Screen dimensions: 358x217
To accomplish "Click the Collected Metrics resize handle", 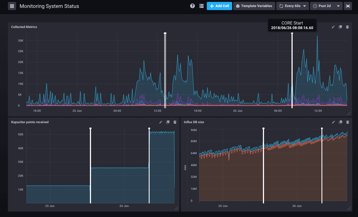I will pos(348,113).
